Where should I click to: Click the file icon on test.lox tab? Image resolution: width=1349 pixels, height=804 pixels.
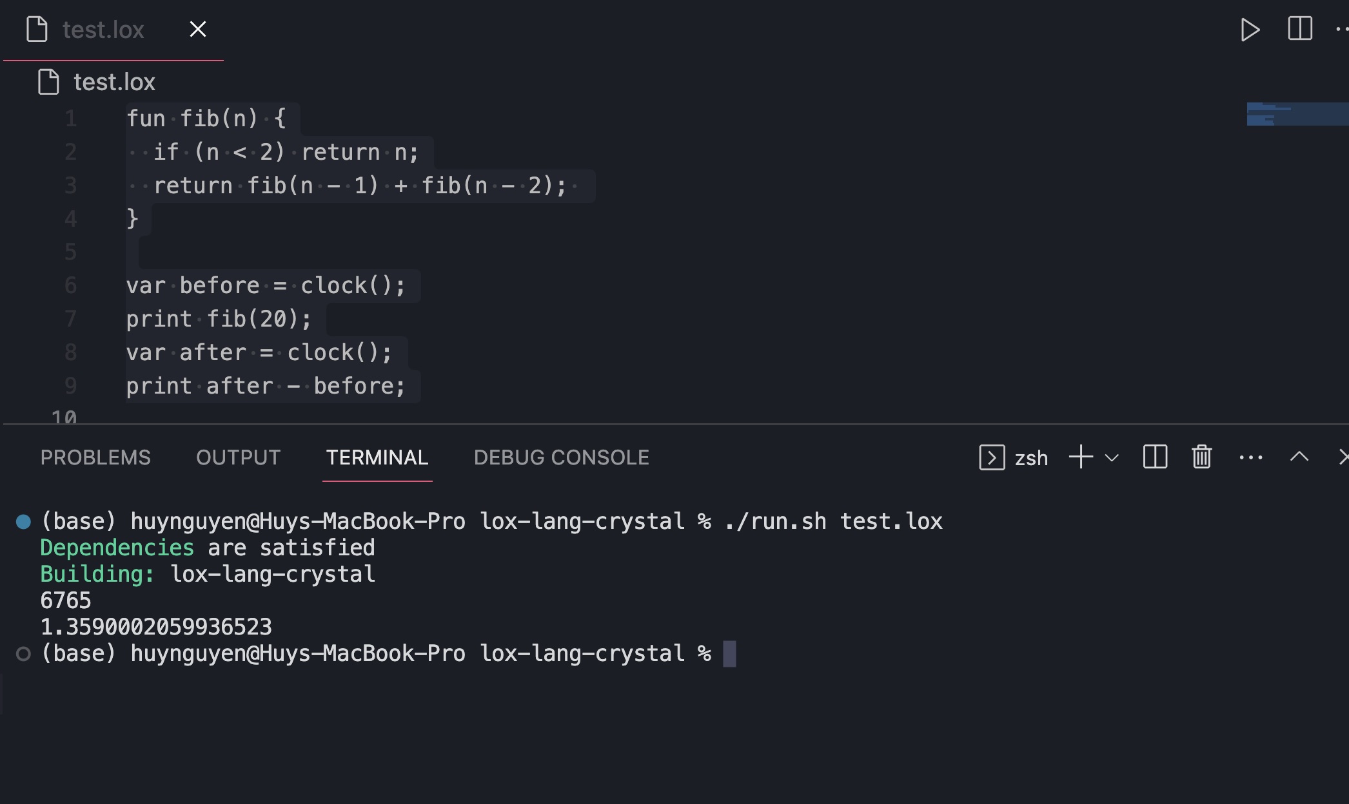tap(37, 30)
